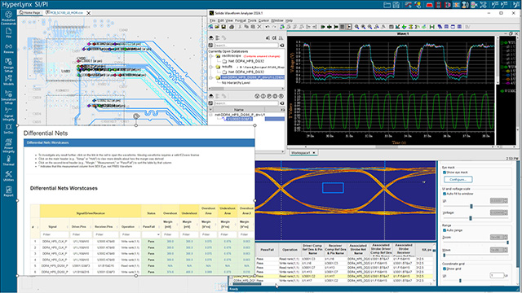Image resolution: width=522 pixels, height=293 pixels.
Task: Toggle the Auto range checkbox
Action: click(x=445, y=230)
